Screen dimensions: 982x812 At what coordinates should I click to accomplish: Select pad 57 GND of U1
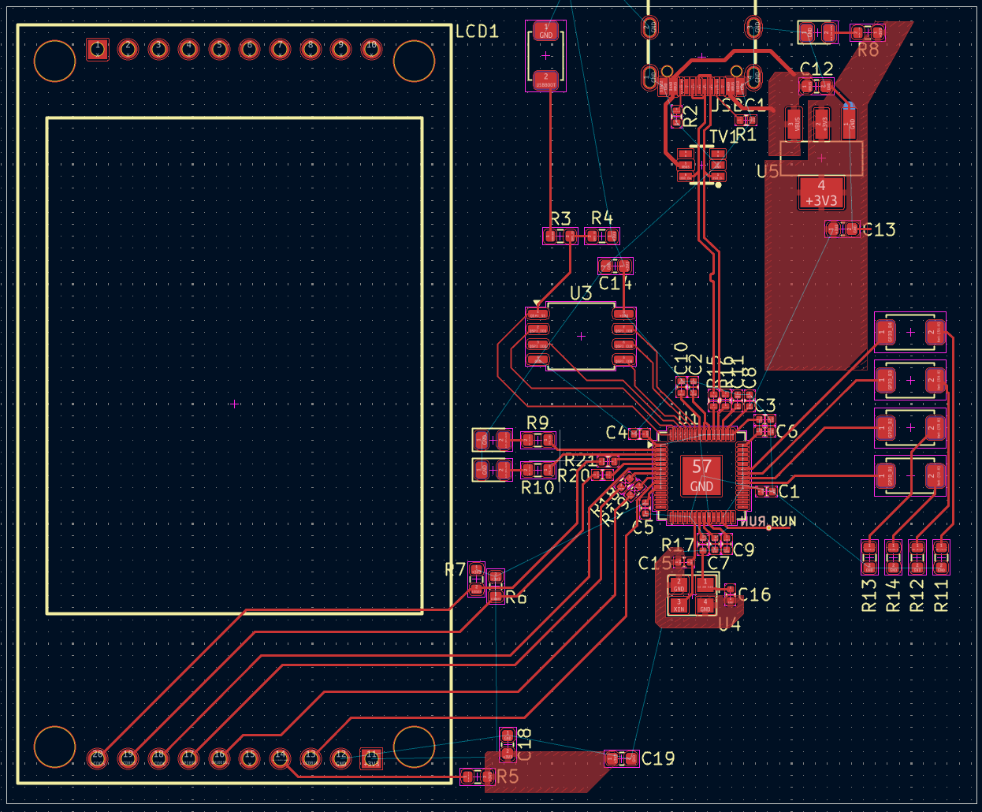pyautogui.click(x=701, y=475)
